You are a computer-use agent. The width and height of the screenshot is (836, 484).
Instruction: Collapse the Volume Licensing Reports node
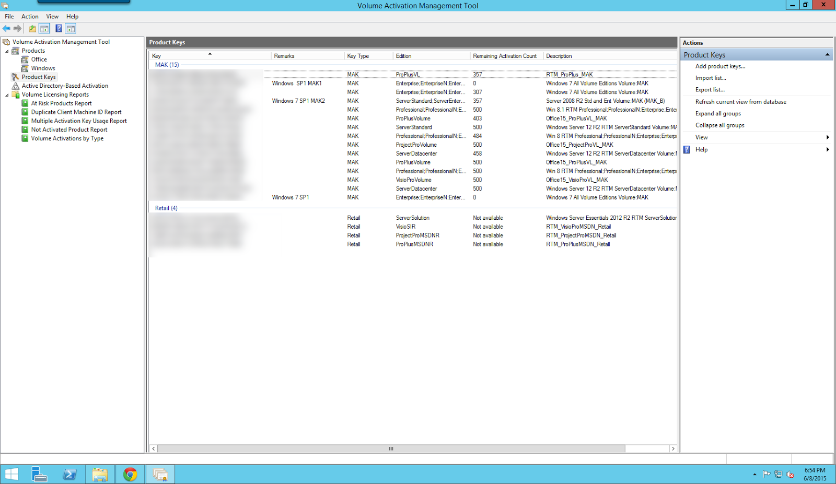pos(7,95)
